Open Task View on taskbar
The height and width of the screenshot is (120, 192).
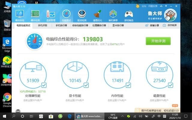[x=31, y=116]
